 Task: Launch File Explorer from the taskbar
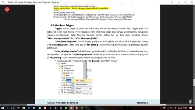coord(24,108)
